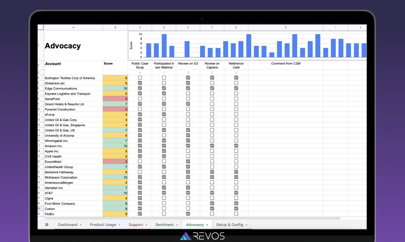Image resolution: width=405 pixels, height=242 pixels.
Task: Select the Advocacy sheet tab
Action: coord(195,224)
